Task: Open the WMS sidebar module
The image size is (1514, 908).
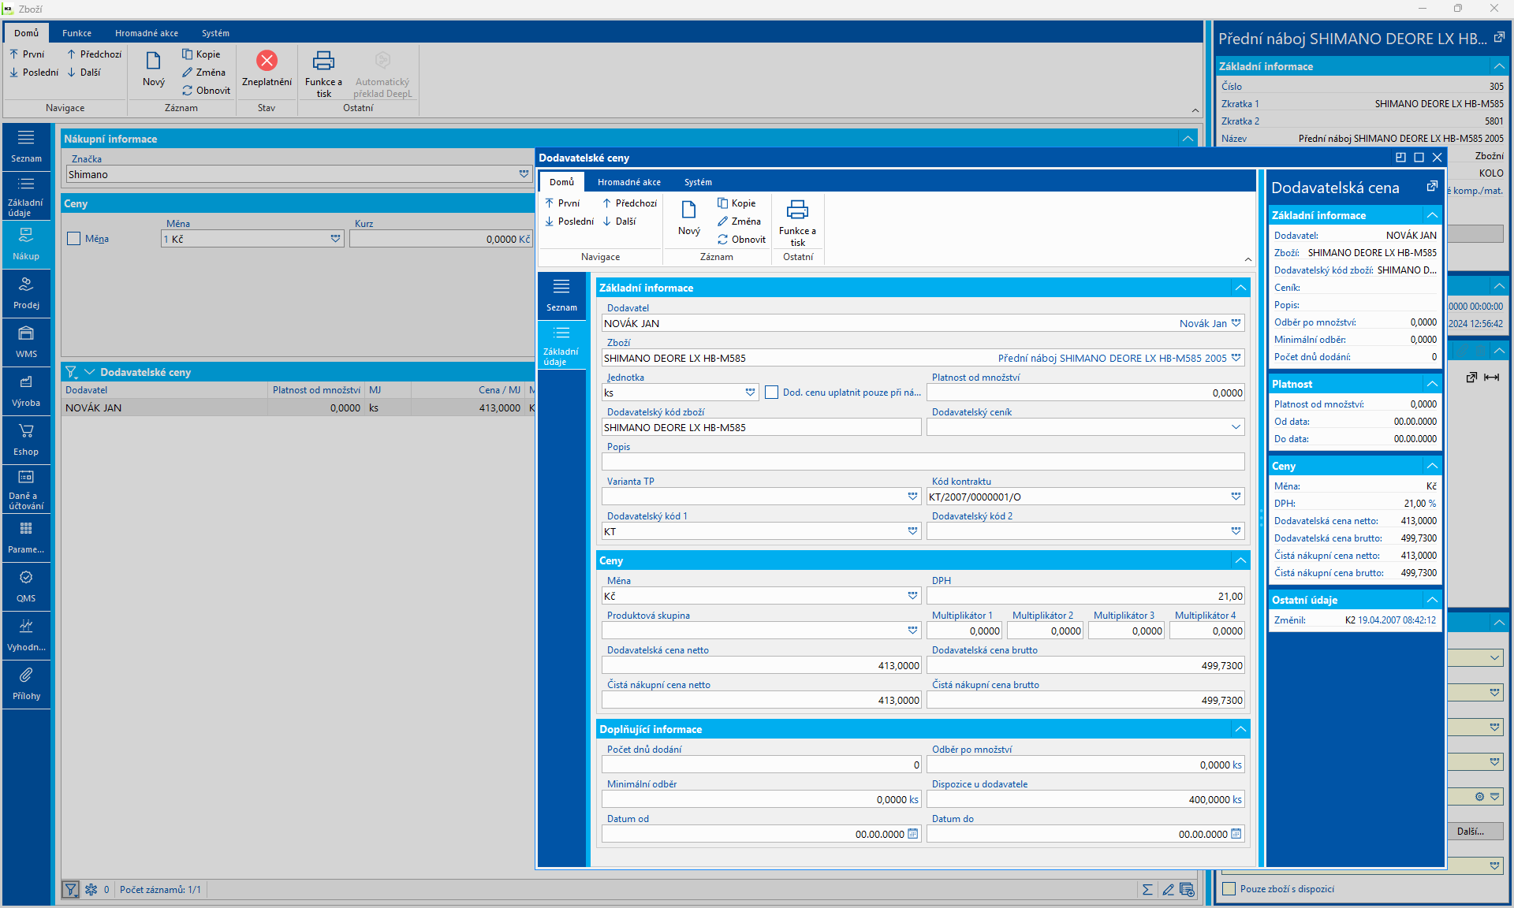Action: (26, 342)
